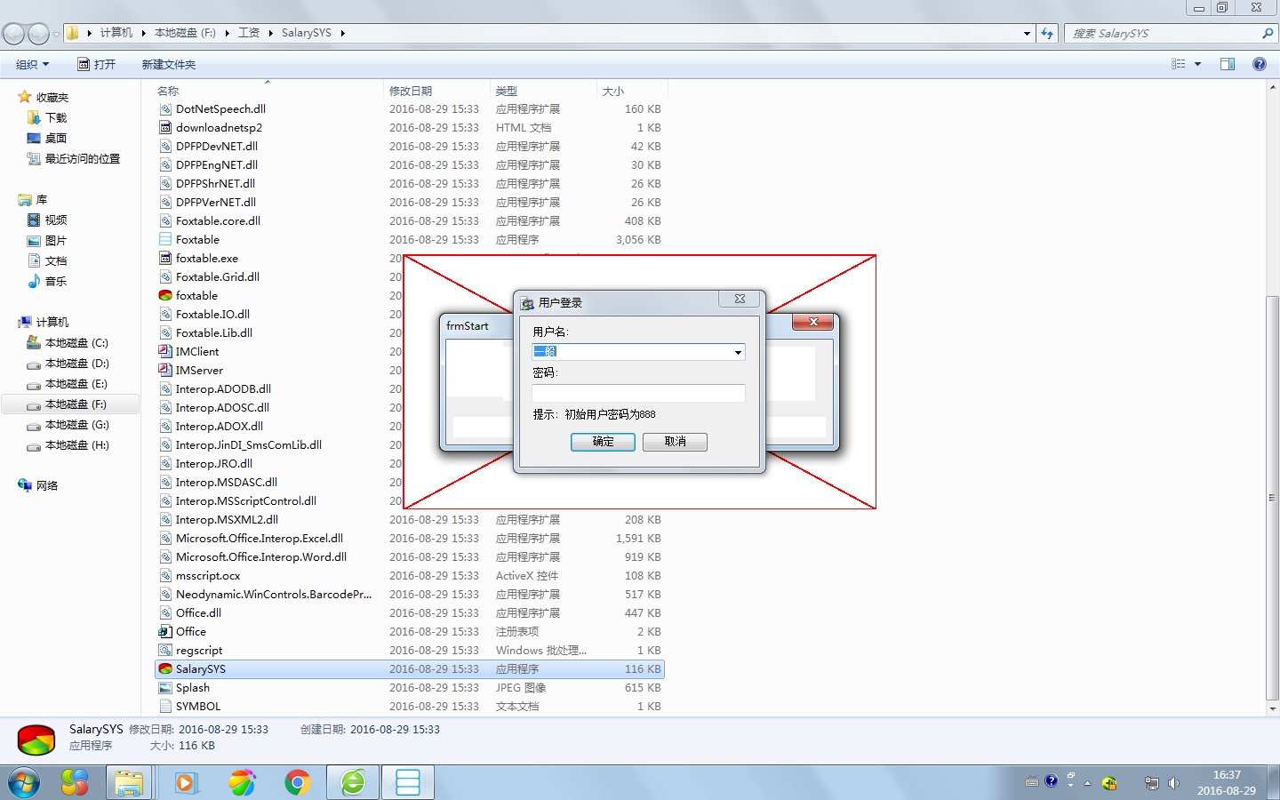Image resolution: width=1280 pixels, height=800 pixels.
Task: Focus the 密码 password input field
Action: click(x=638, y=393)
